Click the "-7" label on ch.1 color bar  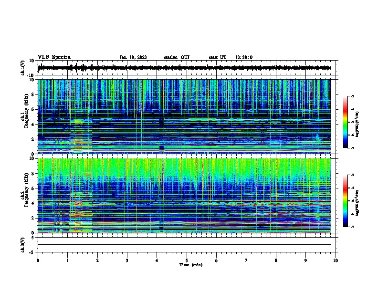point(352,148)
